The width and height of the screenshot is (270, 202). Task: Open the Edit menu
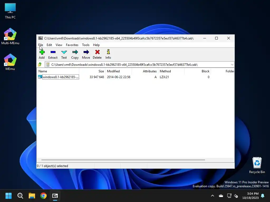49,45
